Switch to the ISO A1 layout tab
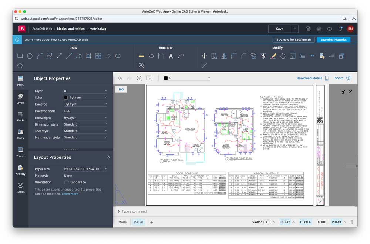Viewport: 370px width, 244px height. [x=139, y=222]
